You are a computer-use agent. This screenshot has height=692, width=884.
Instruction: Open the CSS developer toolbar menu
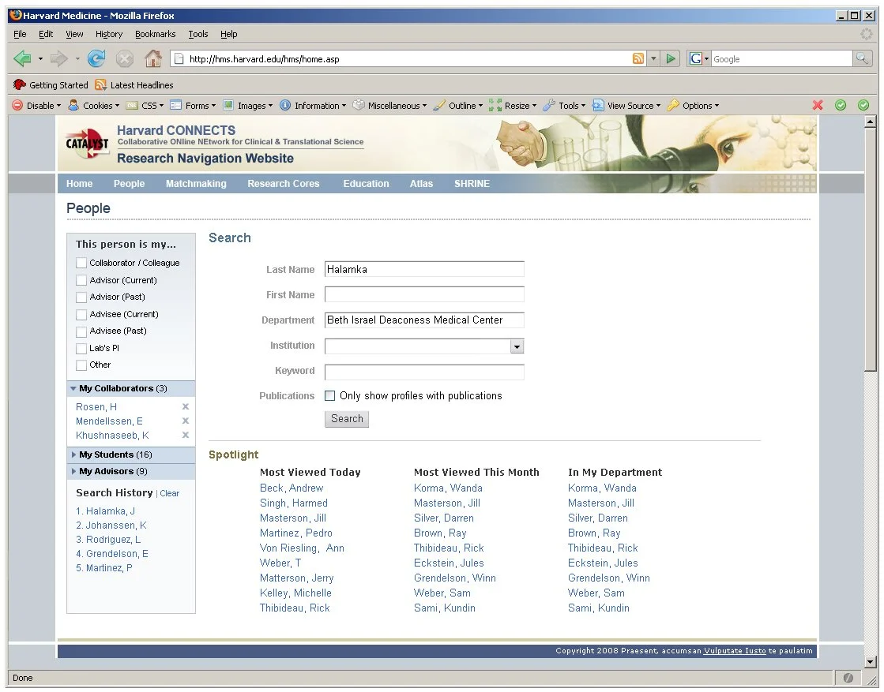[145, 105]
